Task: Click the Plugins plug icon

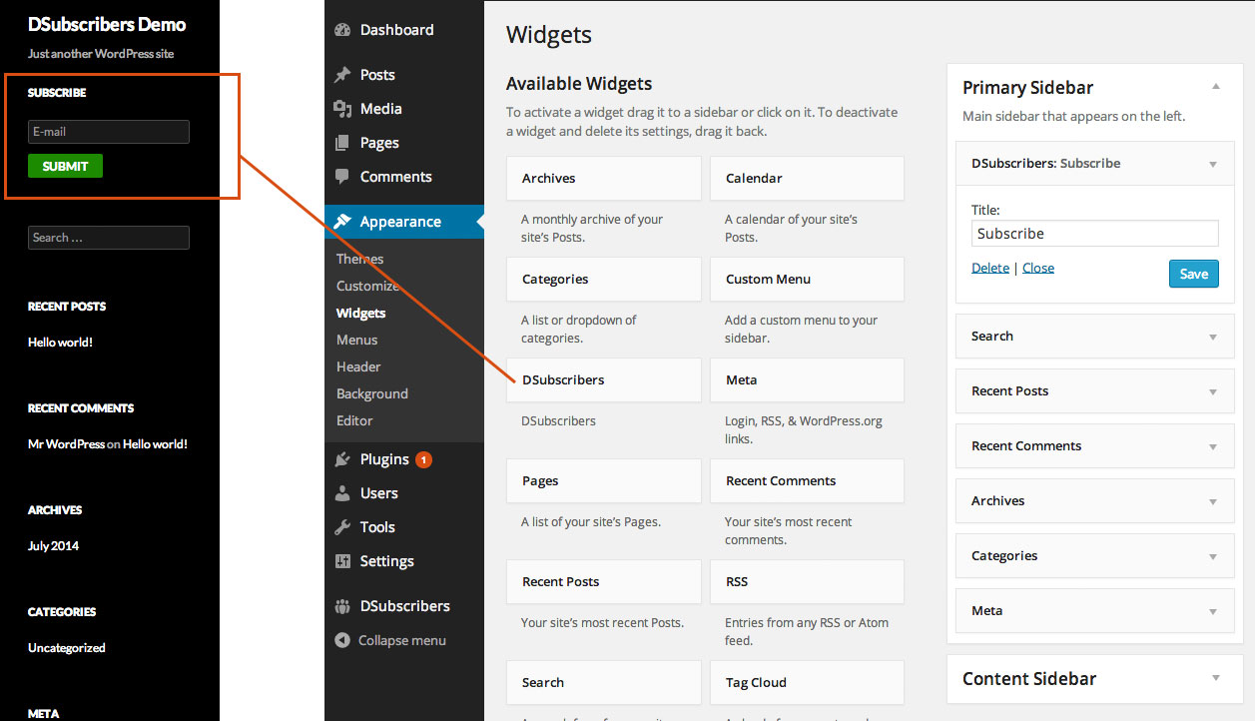Action: point(342,459)
